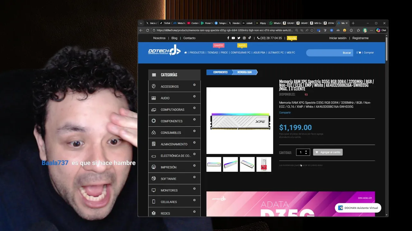
Task: Click the MEMORIA RAM breadcrumb
Action: click(x=245, y=72)
